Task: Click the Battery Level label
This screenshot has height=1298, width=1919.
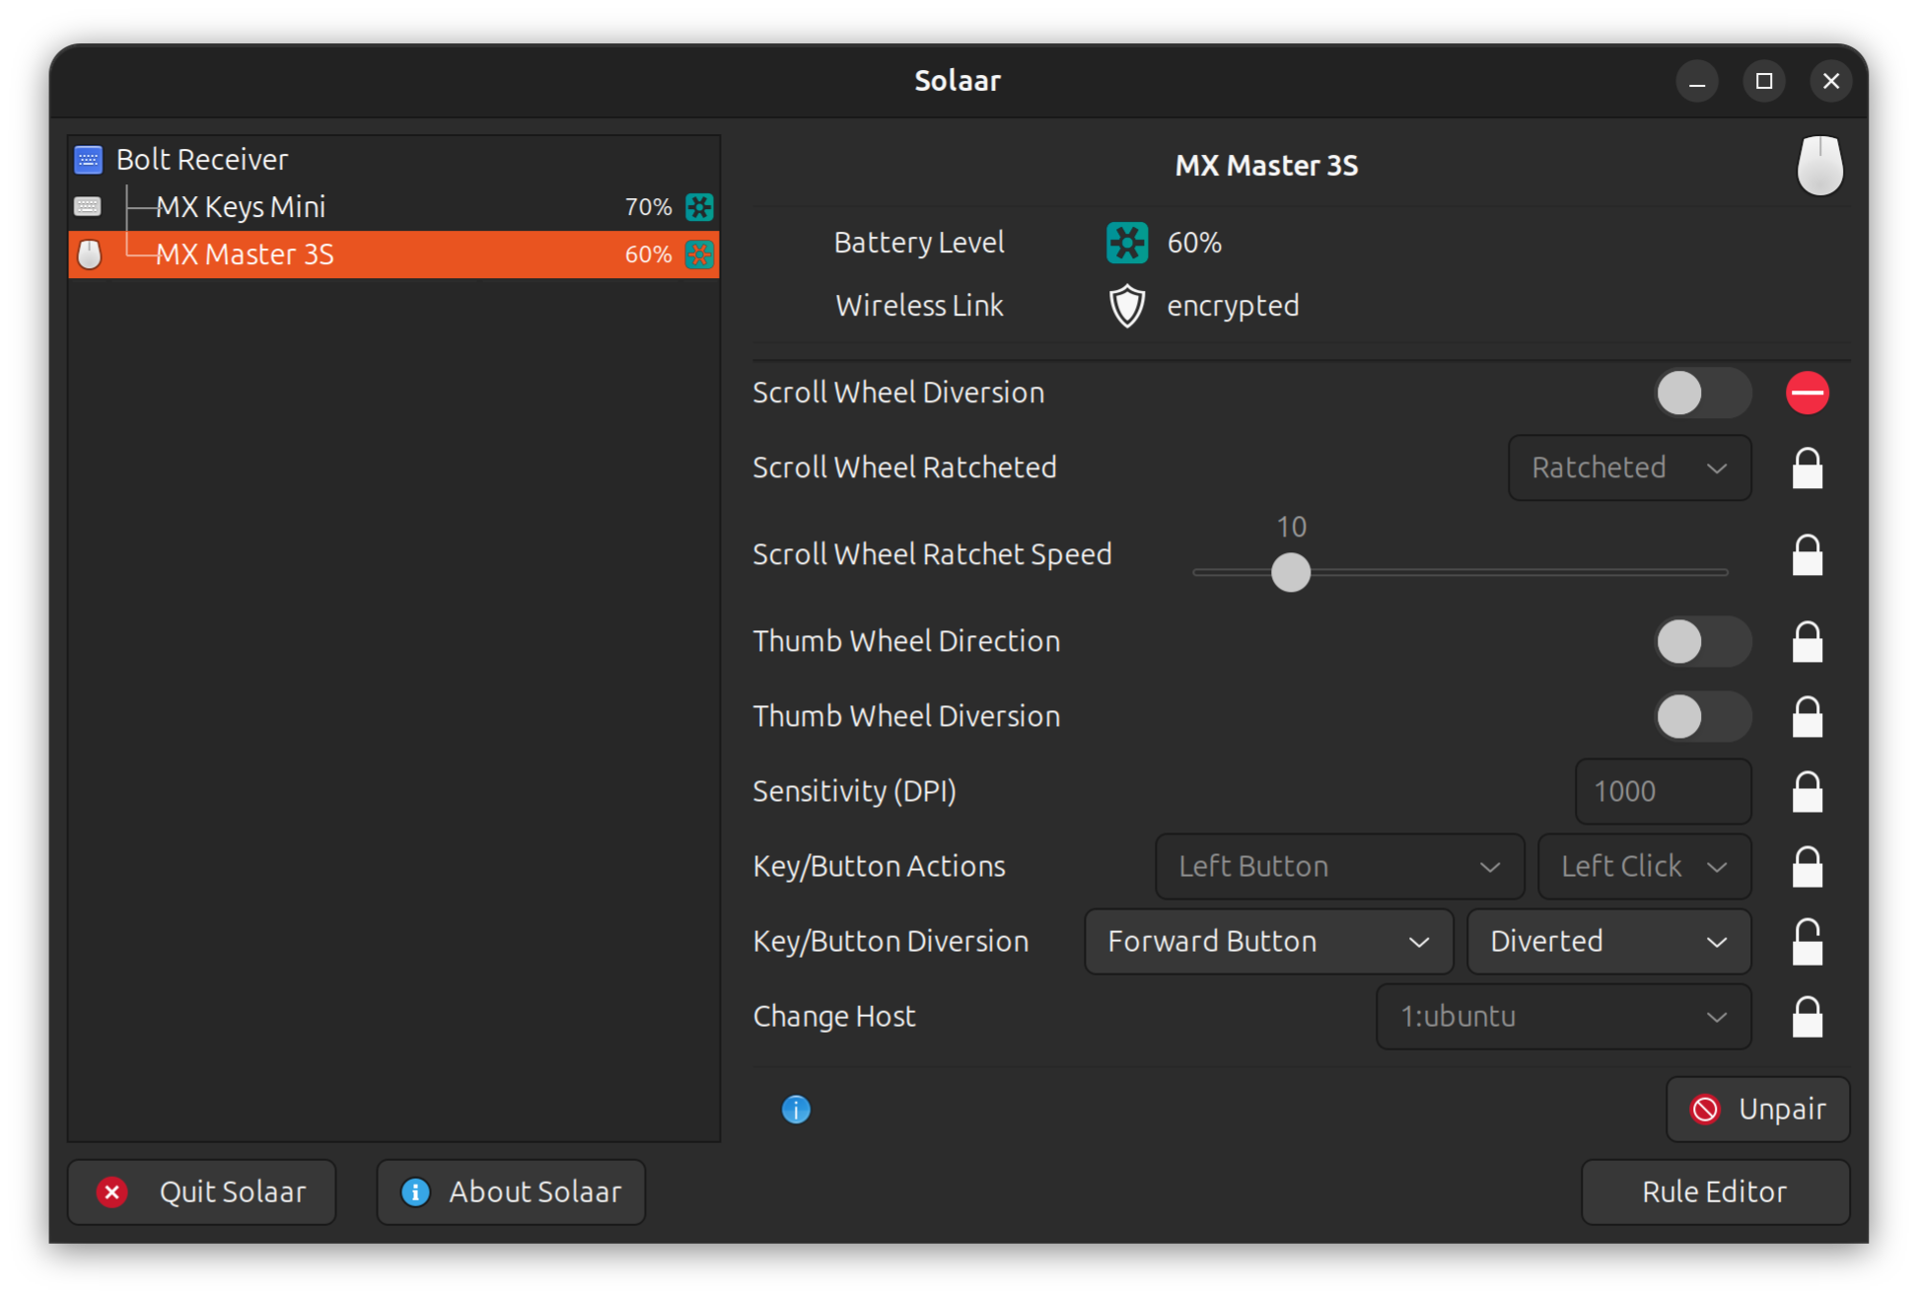Action: (919, 243)
